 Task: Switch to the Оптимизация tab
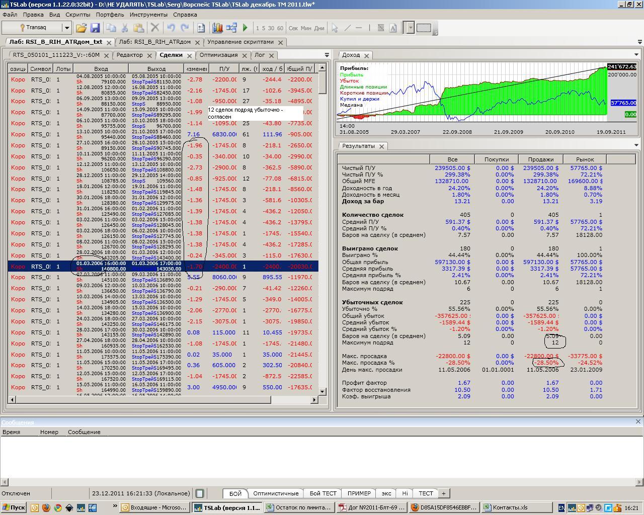(218, 55)
